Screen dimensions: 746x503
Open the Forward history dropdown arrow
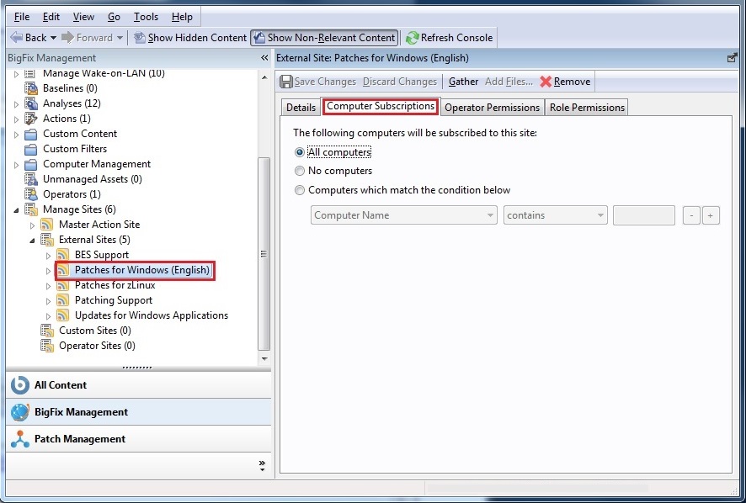pos(120,38)
